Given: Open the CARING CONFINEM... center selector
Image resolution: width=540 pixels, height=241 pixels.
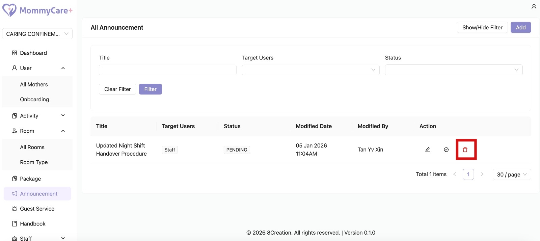Looking at the screenshot, I should (x=37, y=34).
